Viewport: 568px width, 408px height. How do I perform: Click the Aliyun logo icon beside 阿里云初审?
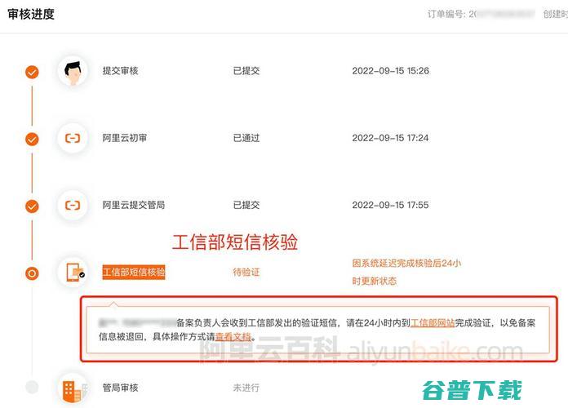(x=73, y=138)
